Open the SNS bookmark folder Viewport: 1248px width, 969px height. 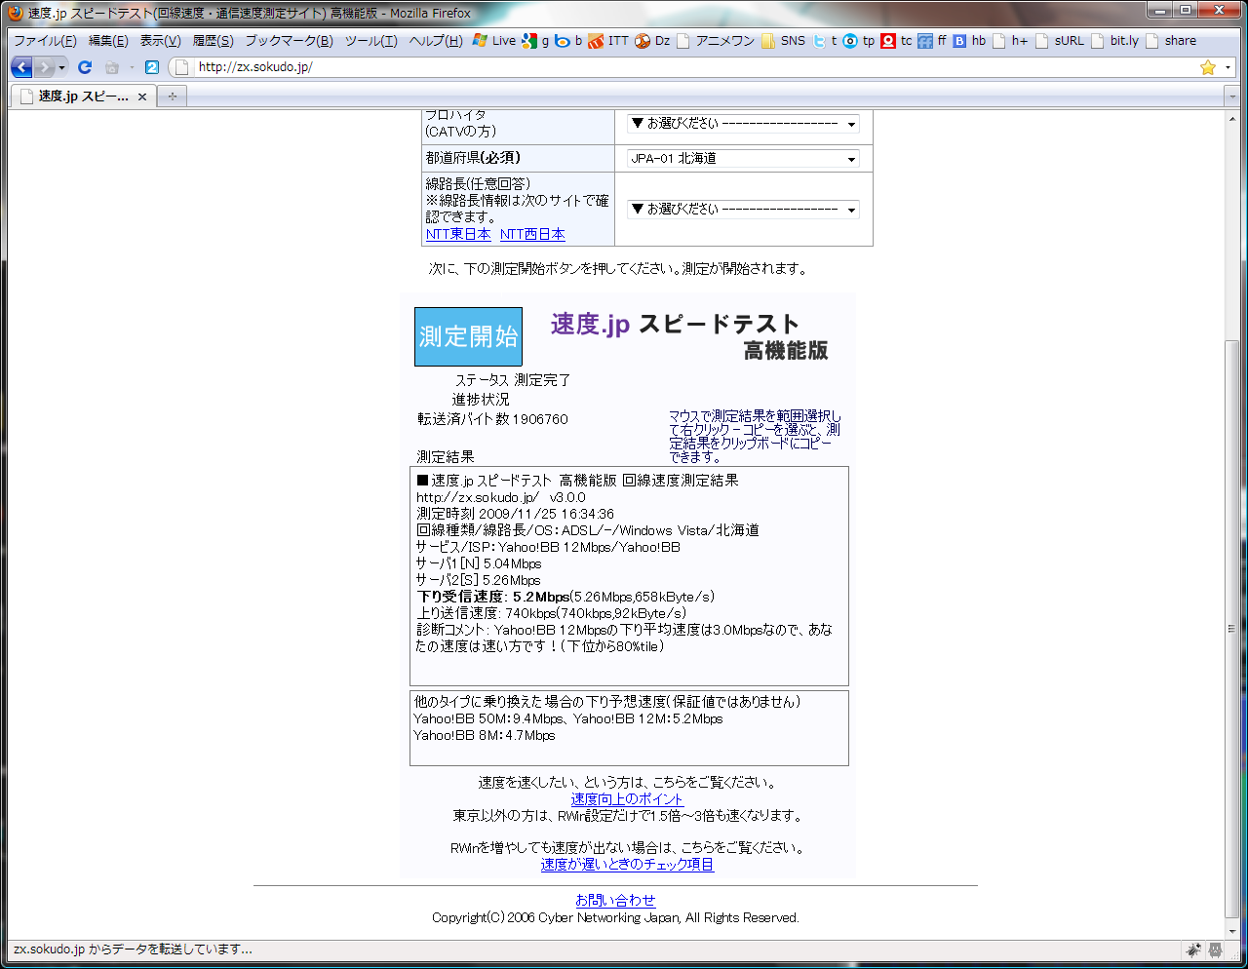coord(784,41)
